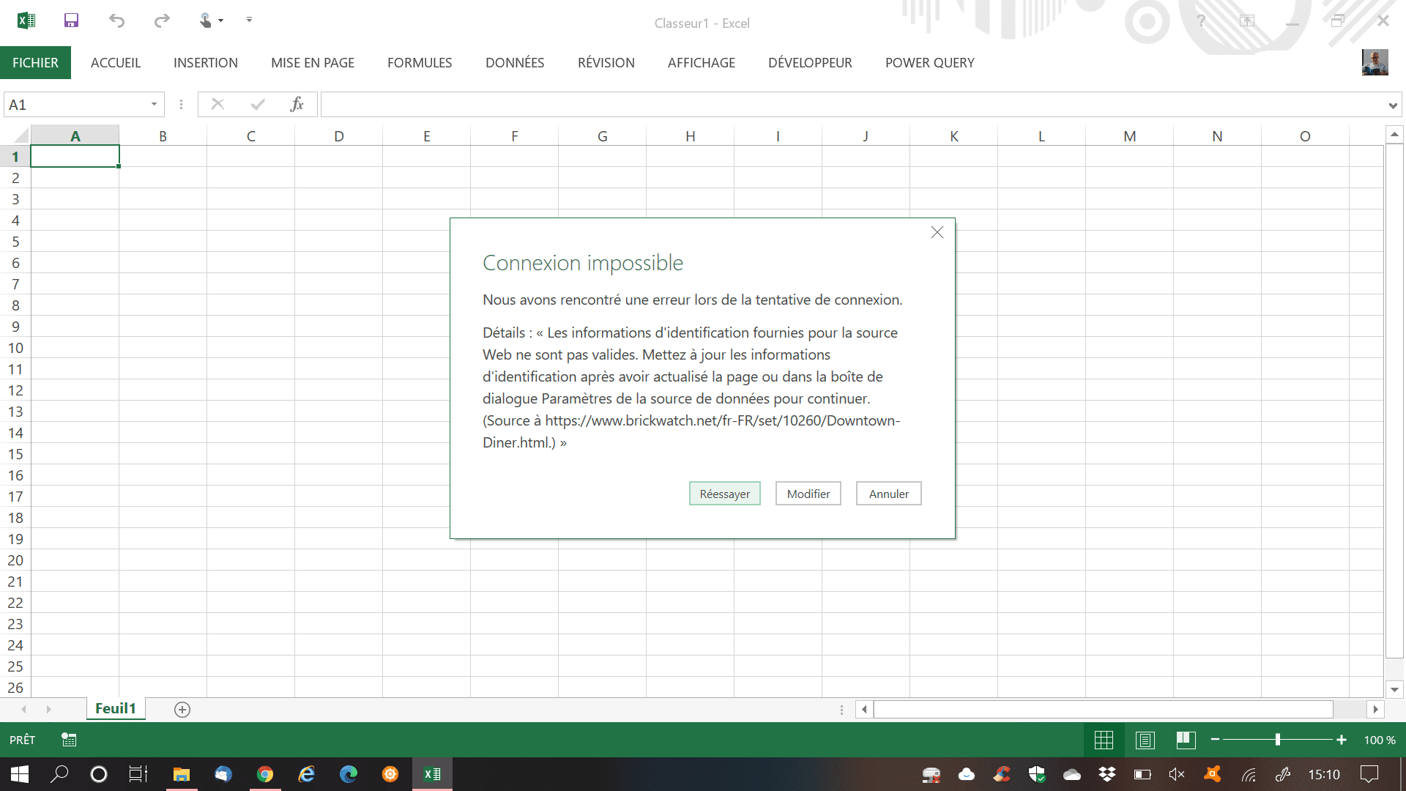The height and width of the screenshot is (791, 1406).
Task: Expand the Name Box dropdown arrow
Action: 154,105
